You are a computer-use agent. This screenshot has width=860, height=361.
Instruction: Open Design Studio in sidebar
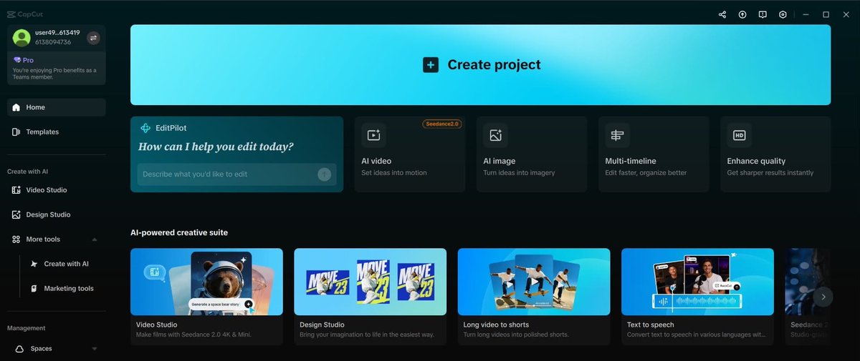coord(57,214)
